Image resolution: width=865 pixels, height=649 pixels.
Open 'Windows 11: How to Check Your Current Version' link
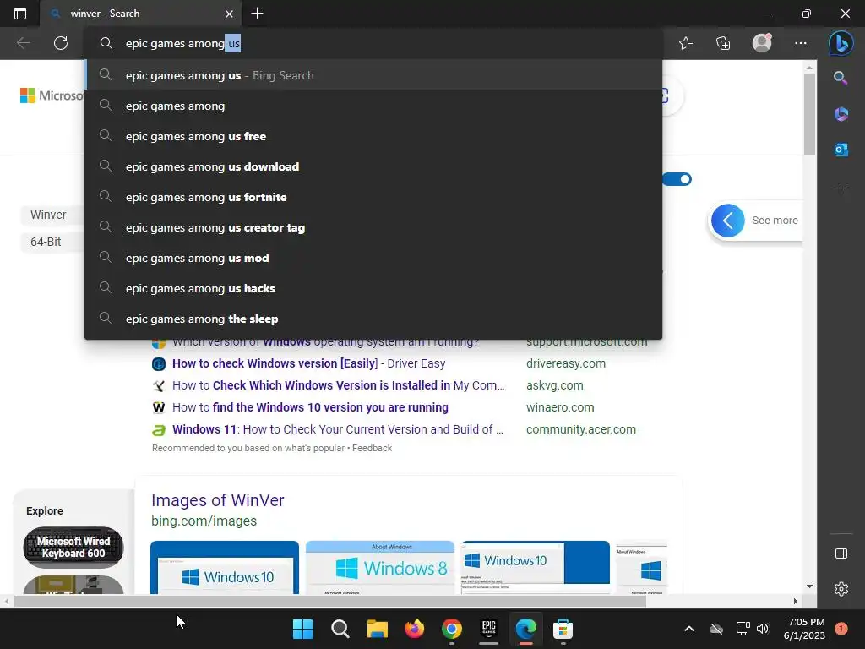[338, 429]
